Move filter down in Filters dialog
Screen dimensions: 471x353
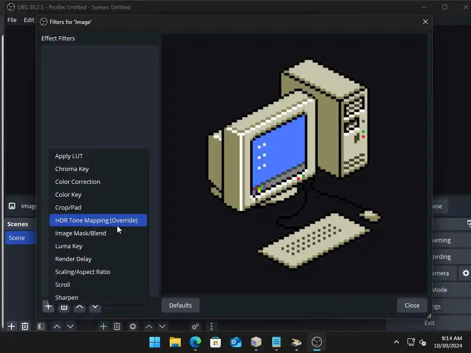point(95,307)
